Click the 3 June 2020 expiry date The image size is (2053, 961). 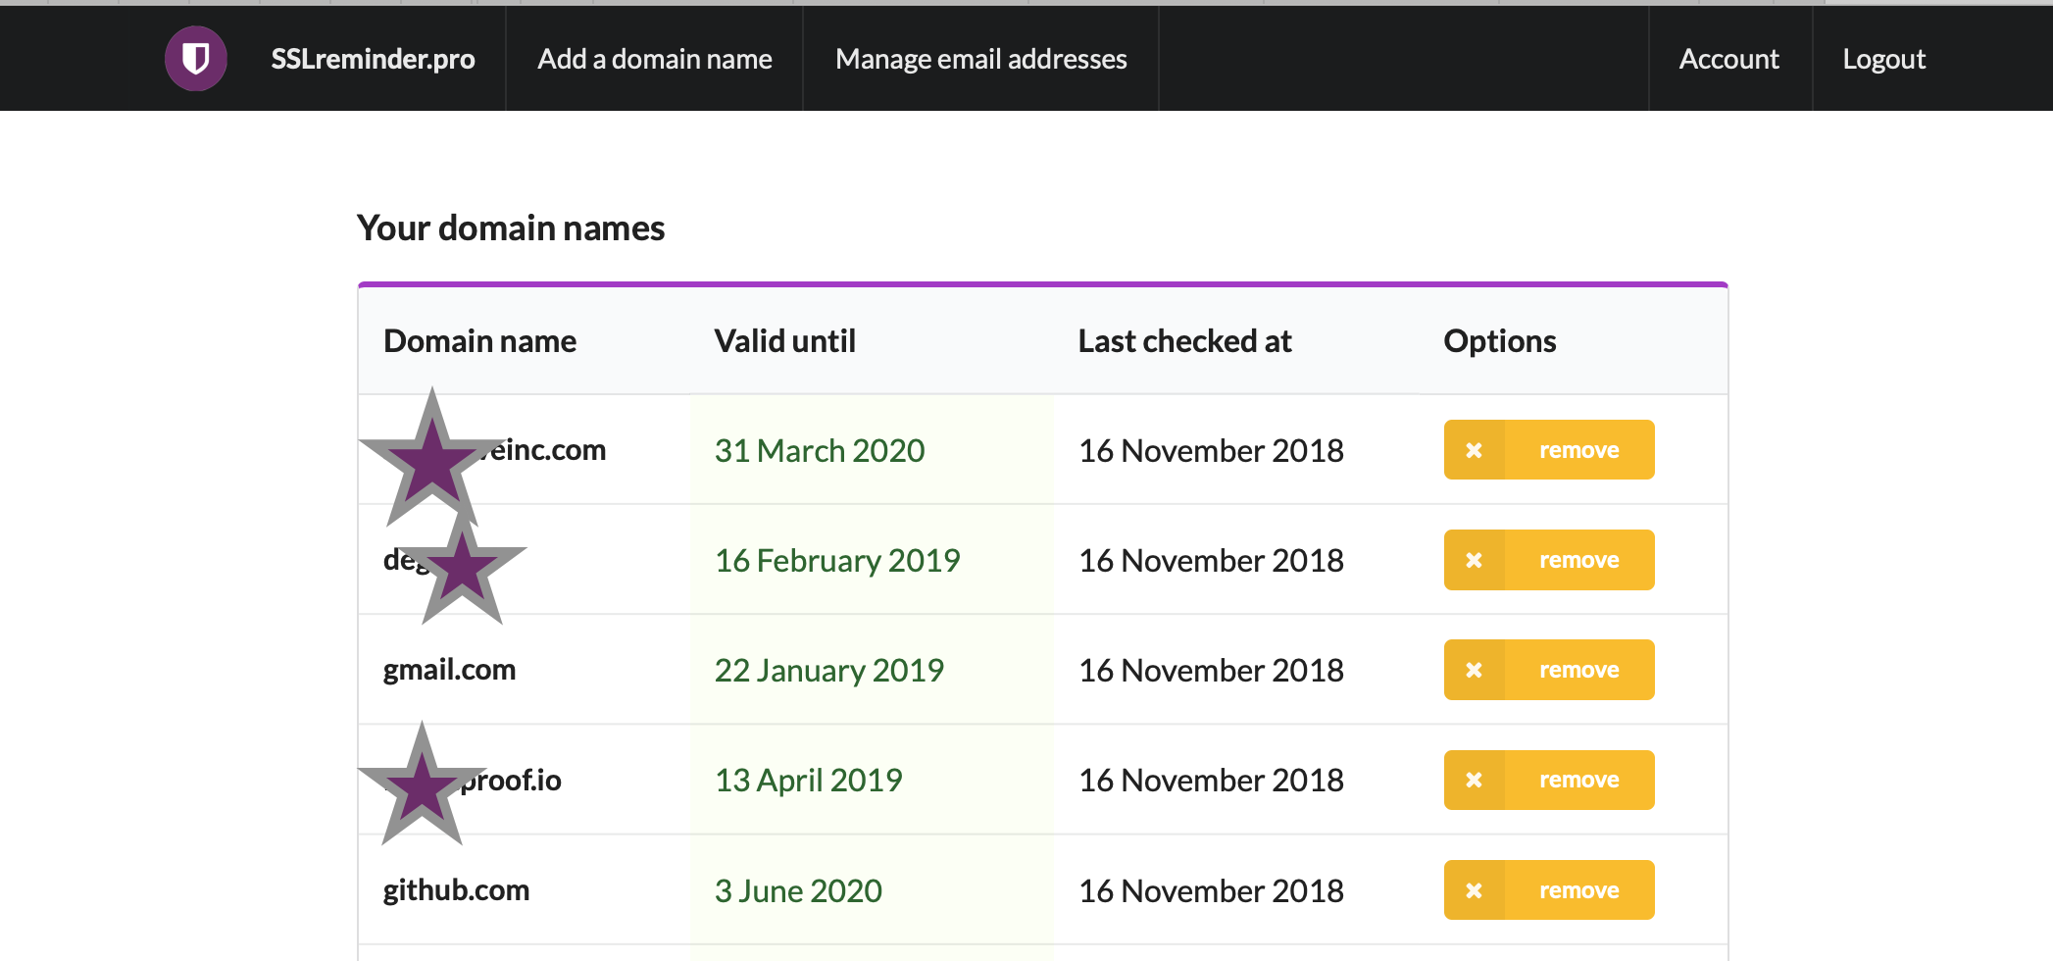[x=798, y=890]
